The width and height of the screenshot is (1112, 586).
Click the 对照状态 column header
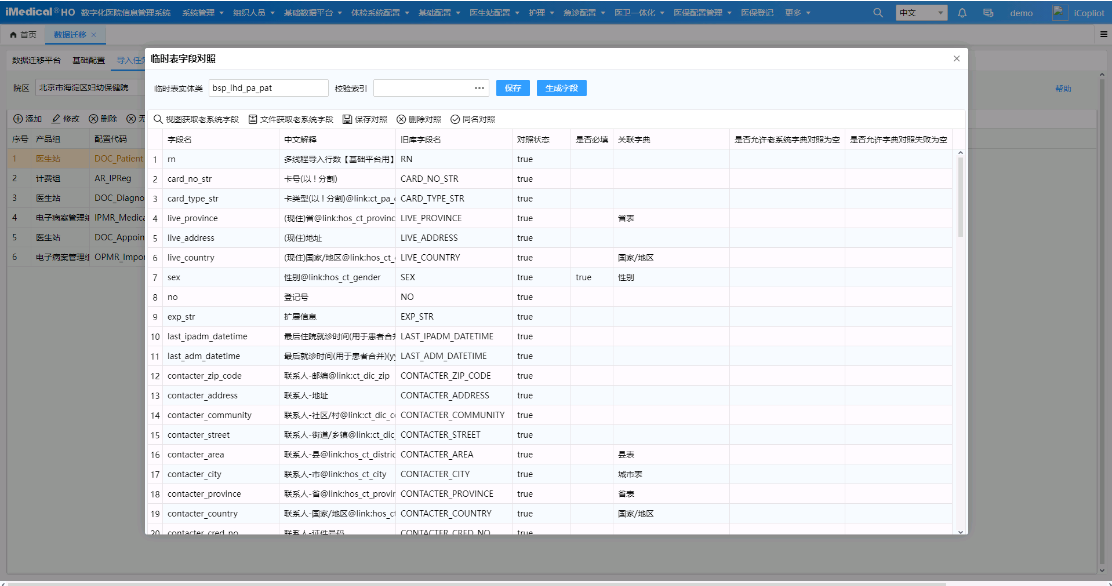coord(541,140)
